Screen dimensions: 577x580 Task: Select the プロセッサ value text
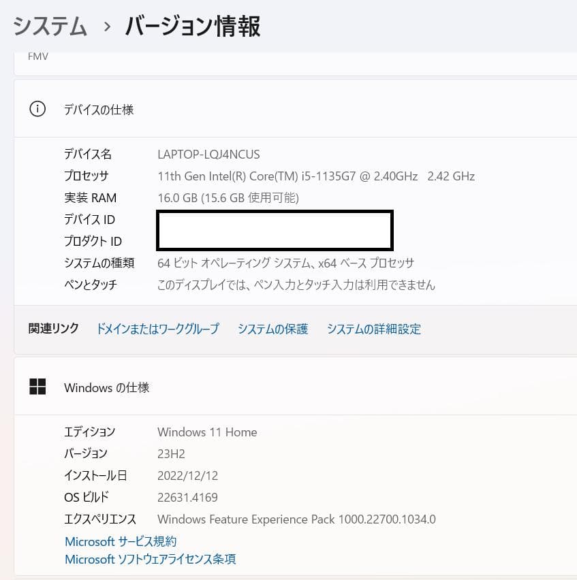point(315,176)
